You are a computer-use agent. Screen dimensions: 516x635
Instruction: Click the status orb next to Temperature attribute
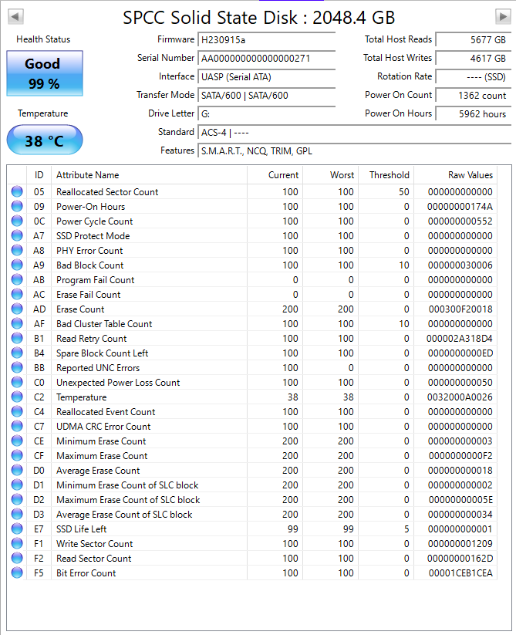(17, 397)
